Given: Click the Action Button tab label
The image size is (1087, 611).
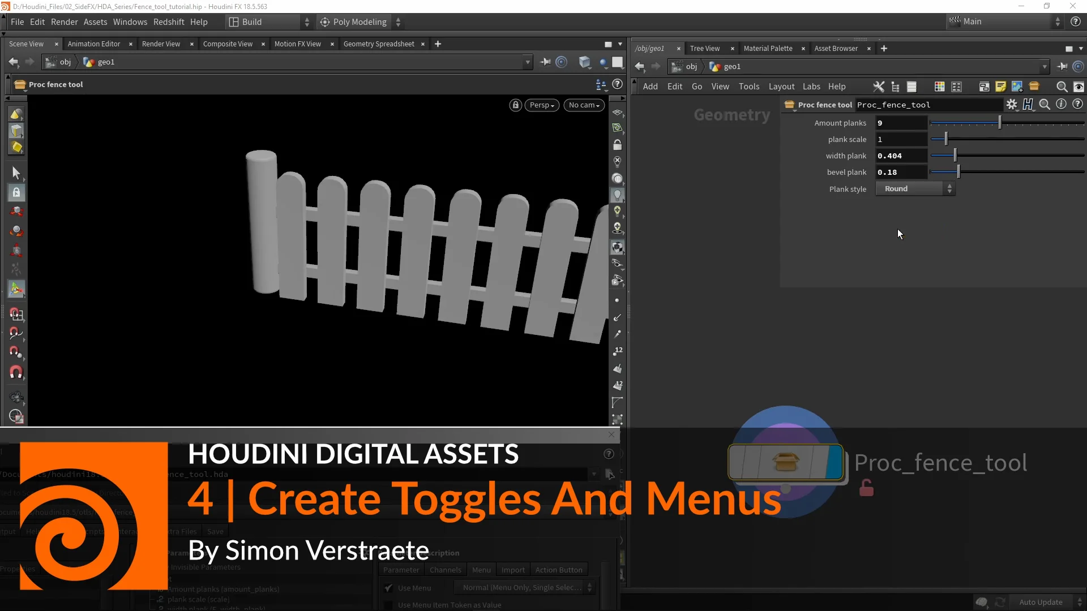Looking at the screenshot, I should (x=559, y=570).
